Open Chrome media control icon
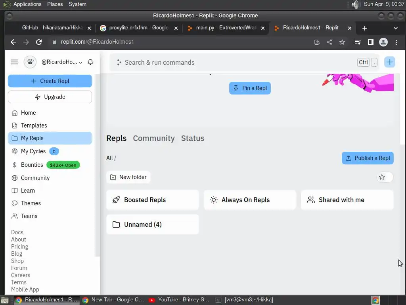This screenshot has height=305, width=406. click(x=358, y=42)
